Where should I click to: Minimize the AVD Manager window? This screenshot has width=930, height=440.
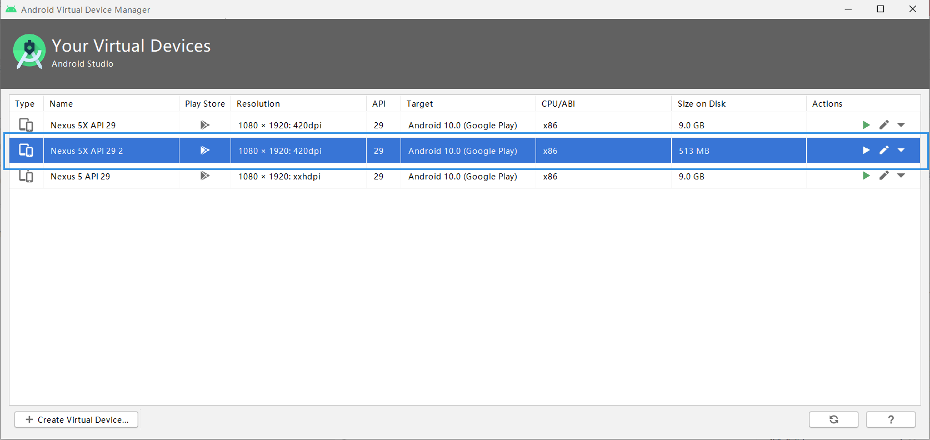click(x=848, y=9)
